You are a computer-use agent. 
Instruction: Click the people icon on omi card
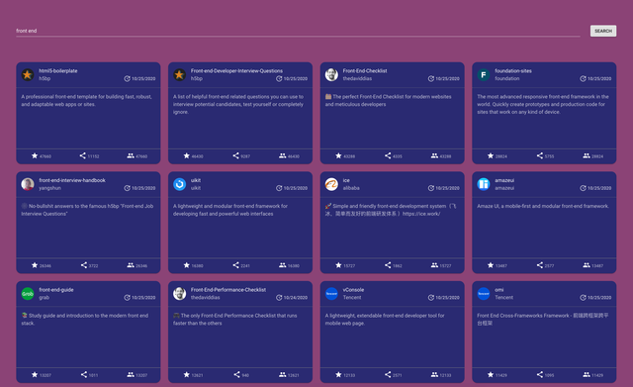(587, 374)
